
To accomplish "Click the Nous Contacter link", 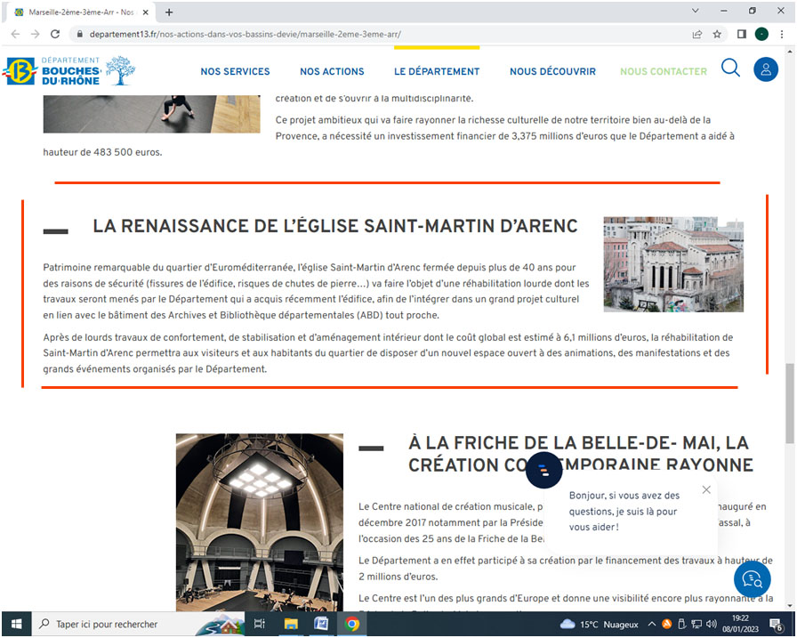I will tap(663, 71).
